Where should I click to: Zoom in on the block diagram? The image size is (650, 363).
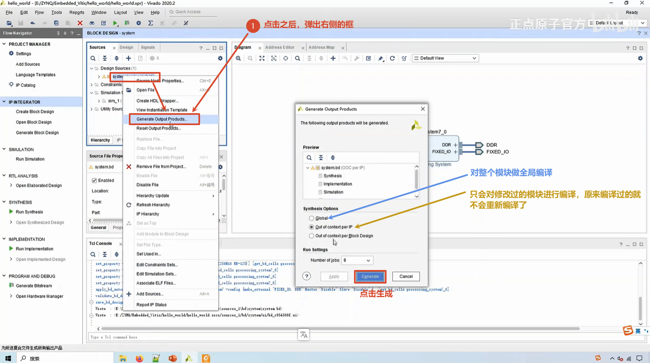238,58
